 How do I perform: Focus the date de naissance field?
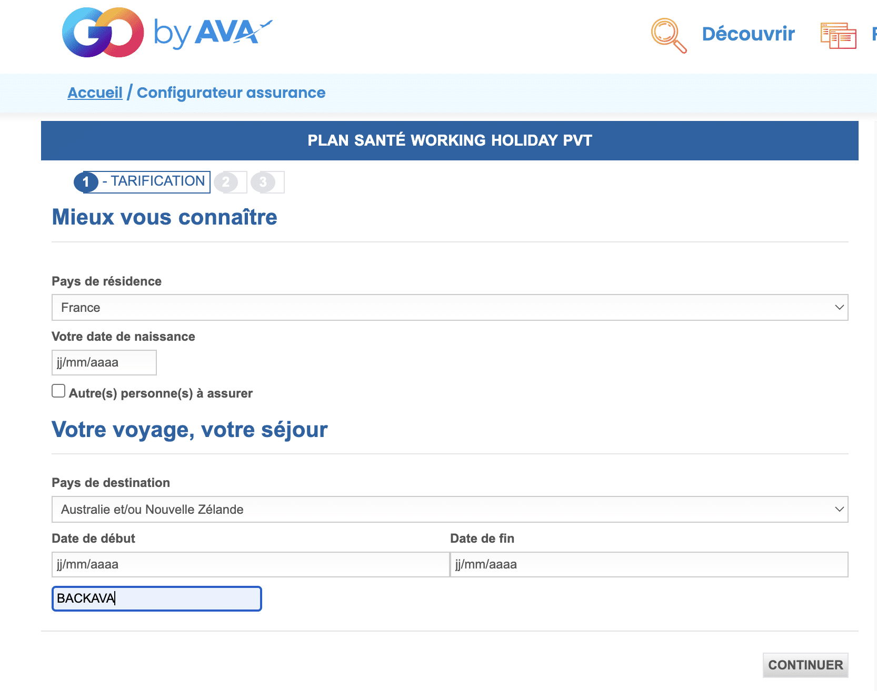104,363
